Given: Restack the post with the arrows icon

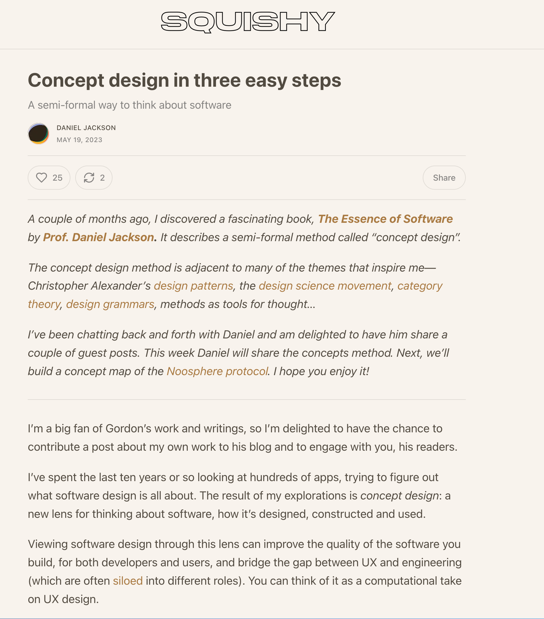Looking at the screenshot, I should click(x=89, y=178).
